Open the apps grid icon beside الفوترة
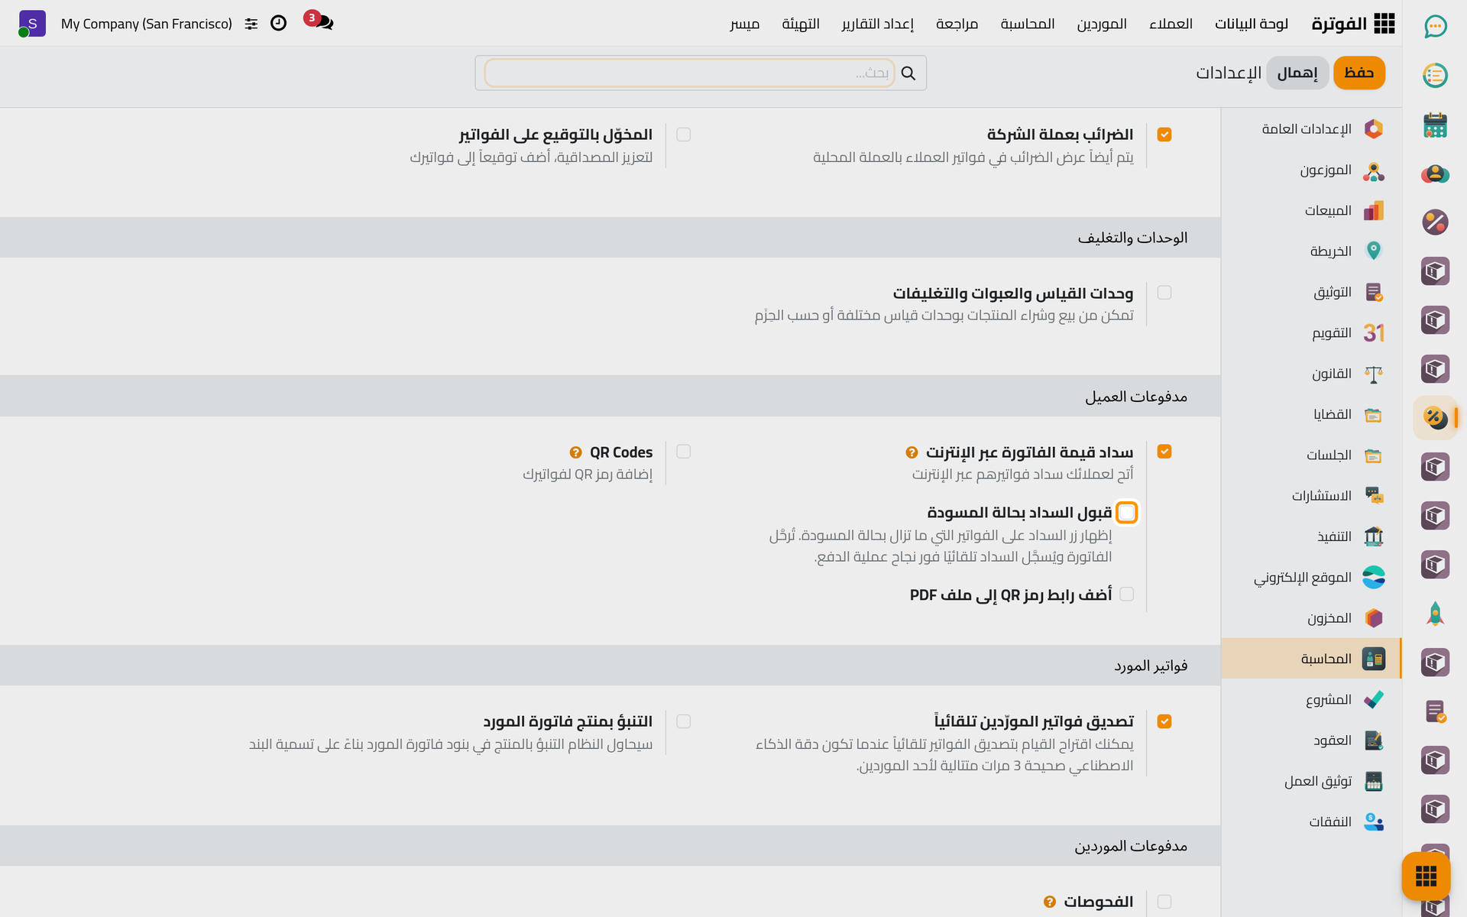The width and height of the screenshot is (1467, 917). [x=1384, y=24]
